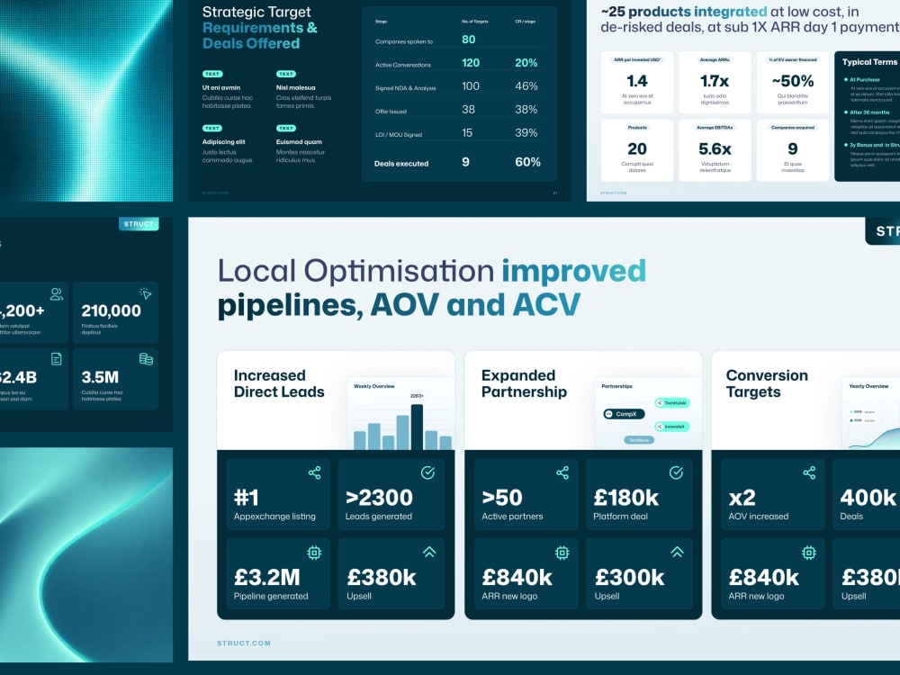Click TEXT tag above Euismod quam
Viewport: 900px width, 675px height.
pos(286,129)
